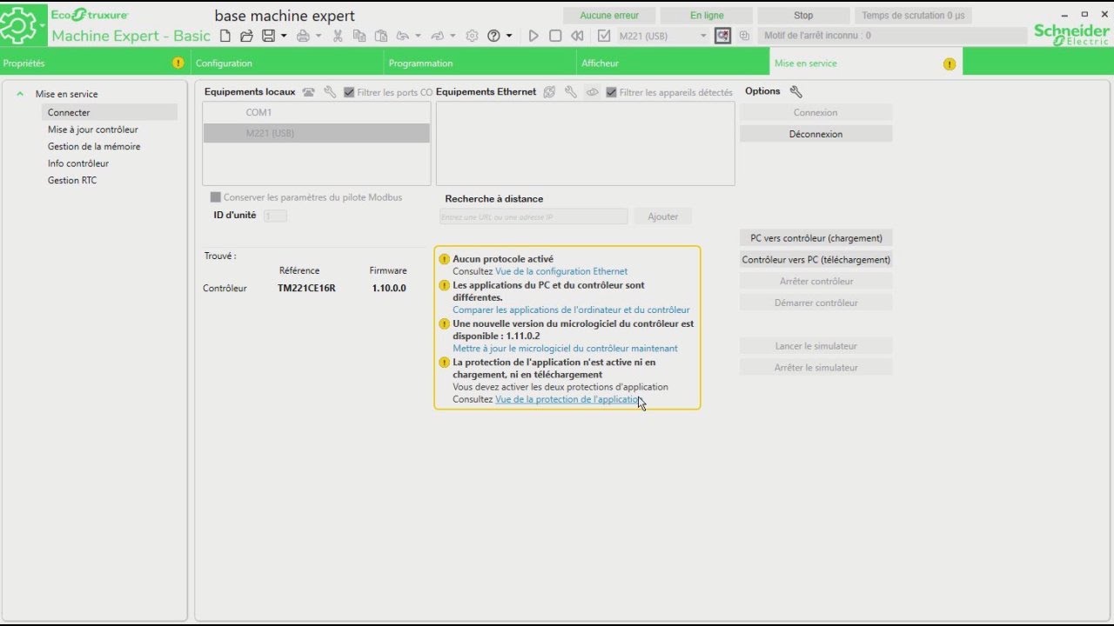Click the modem phone icon beside Equipements locaux
1114x626 pixels.
308,92
